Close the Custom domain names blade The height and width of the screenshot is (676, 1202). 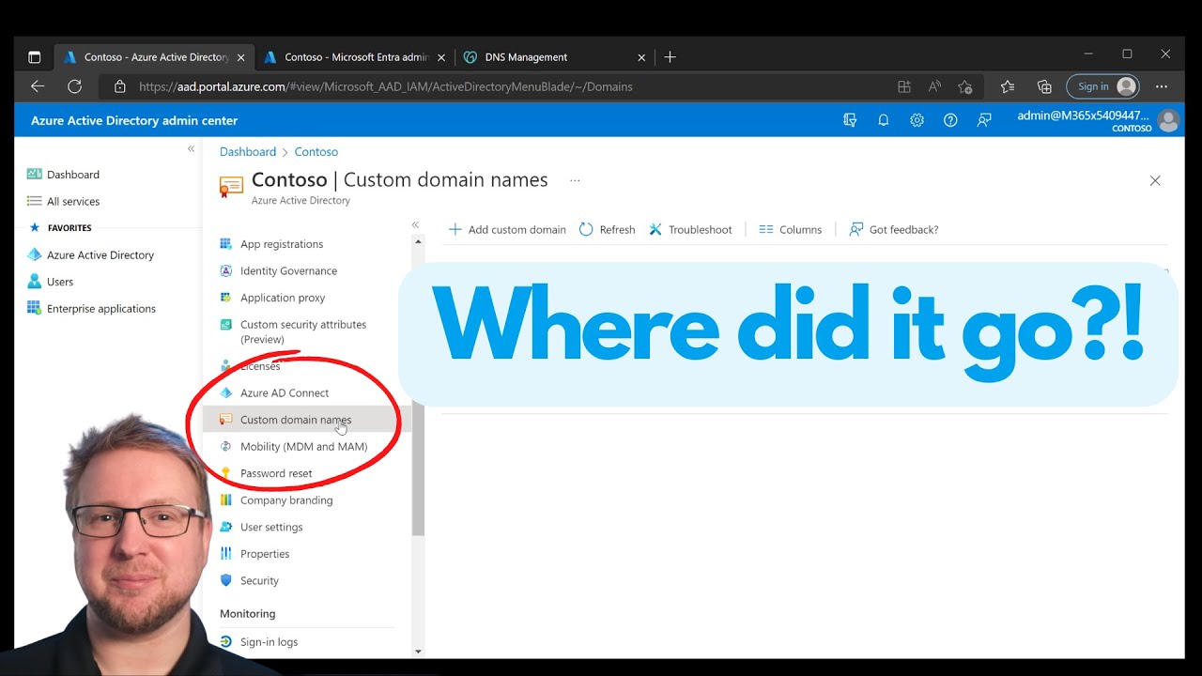[1155, 180]
